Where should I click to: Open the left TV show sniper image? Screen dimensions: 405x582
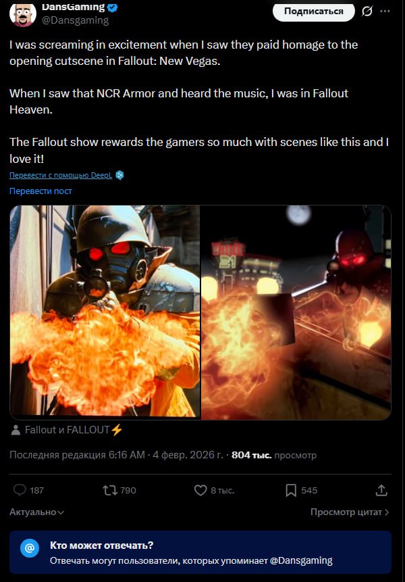click(105, 312)
